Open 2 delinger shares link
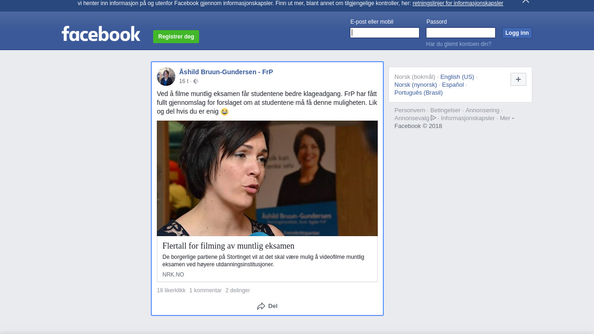This screenshot has width=594, height=334. 238,290
